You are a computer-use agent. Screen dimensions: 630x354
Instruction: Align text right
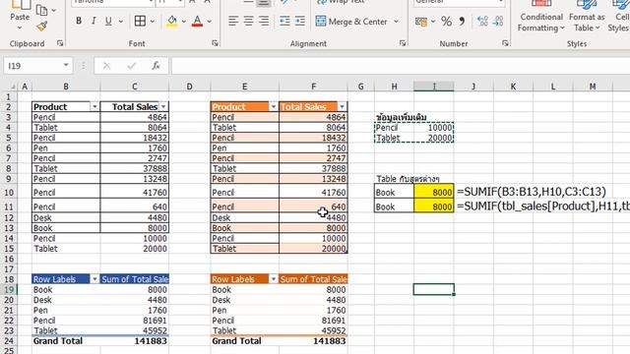tap(264, 21)
